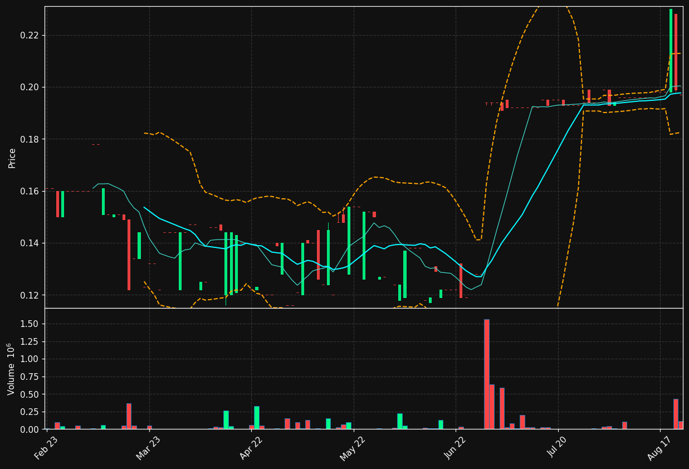Click the 0.25 volume axis label
689x469 pixels.
coord(30,412)
